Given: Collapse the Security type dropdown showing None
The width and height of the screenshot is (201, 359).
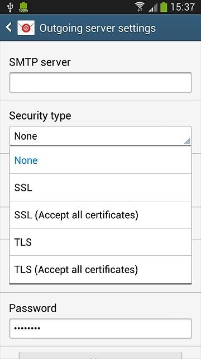Looking at the screenshot, I should tap(100, 136).
